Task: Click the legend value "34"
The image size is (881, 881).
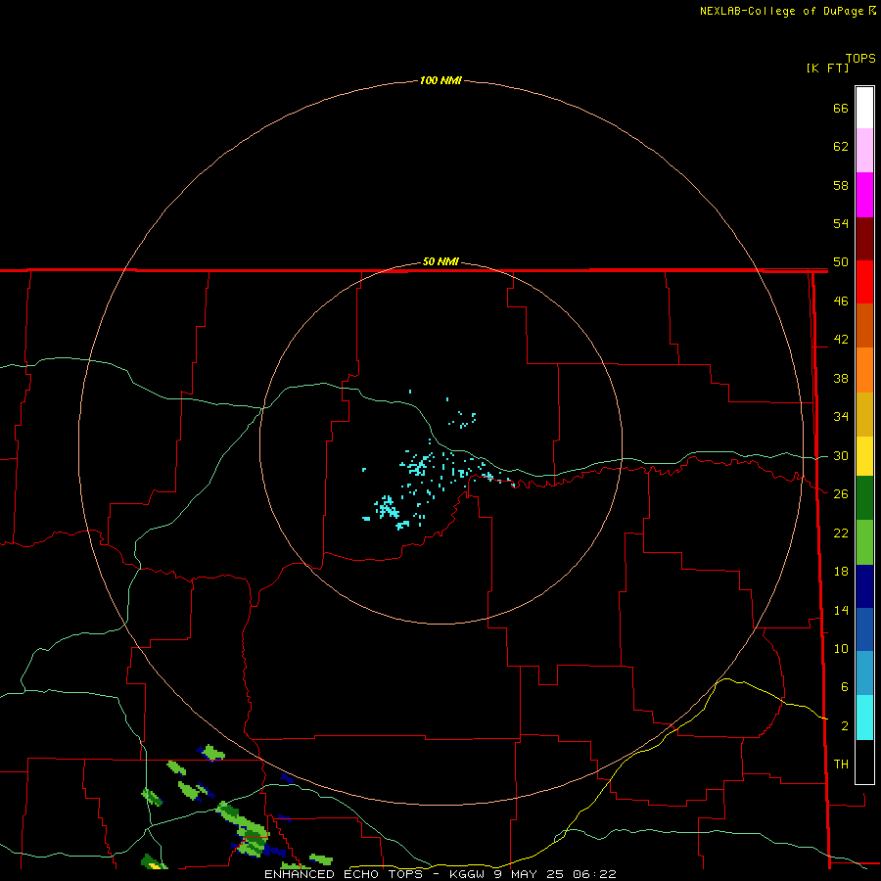Action: click(841, 417)
